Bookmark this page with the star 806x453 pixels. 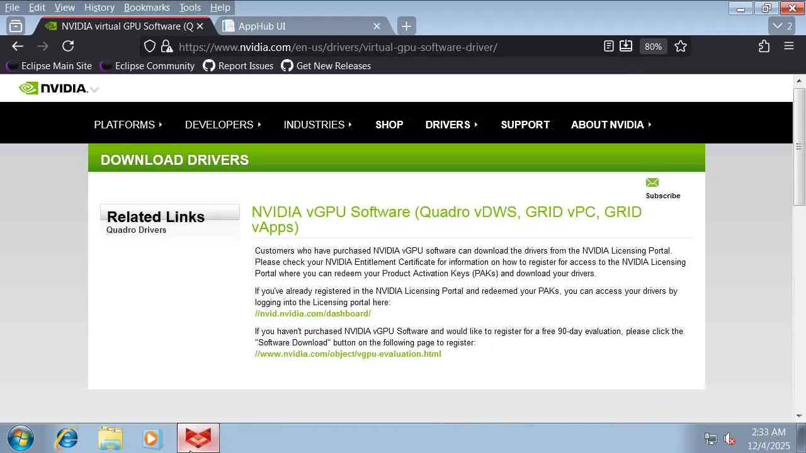click(x=681, y=46)
